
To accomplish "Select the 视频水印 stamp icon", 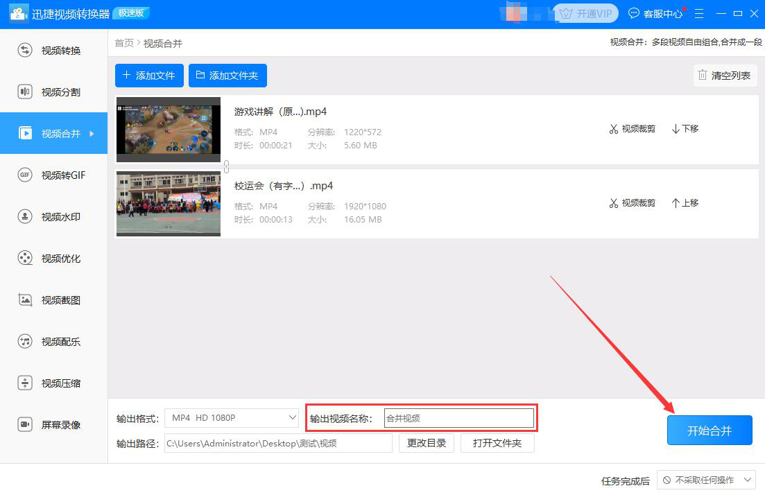I will (x=25, y=216).
